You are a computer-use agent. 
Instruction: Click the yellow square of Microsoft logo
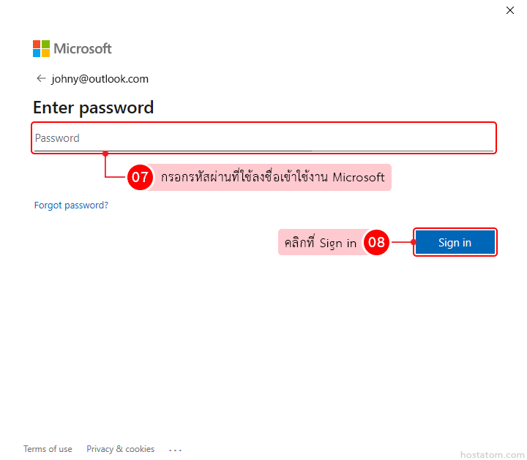[x=45, y=53]
